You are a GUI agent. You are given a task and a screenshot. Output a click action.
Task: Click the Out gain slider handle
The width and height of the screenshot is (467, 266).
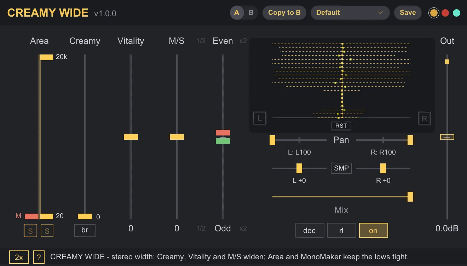(x=447, y=137)
